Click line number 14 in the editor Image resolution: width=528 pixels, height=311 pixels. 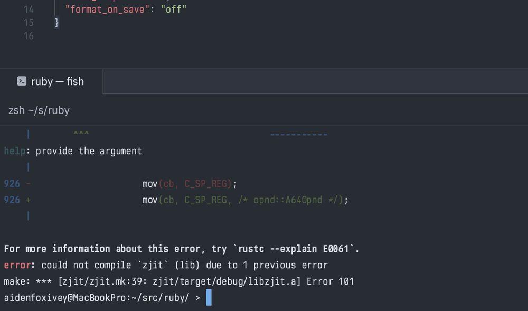29,9
